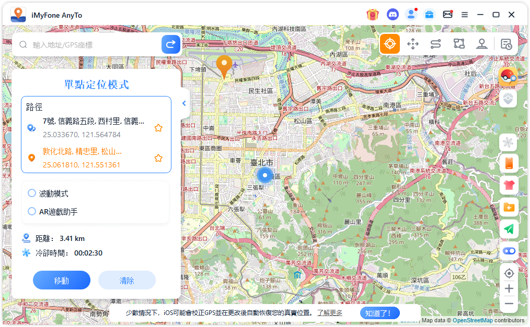Select the joystick move mode icon
530x327 pixels.
pyautogui.click(x=413, y=44)
